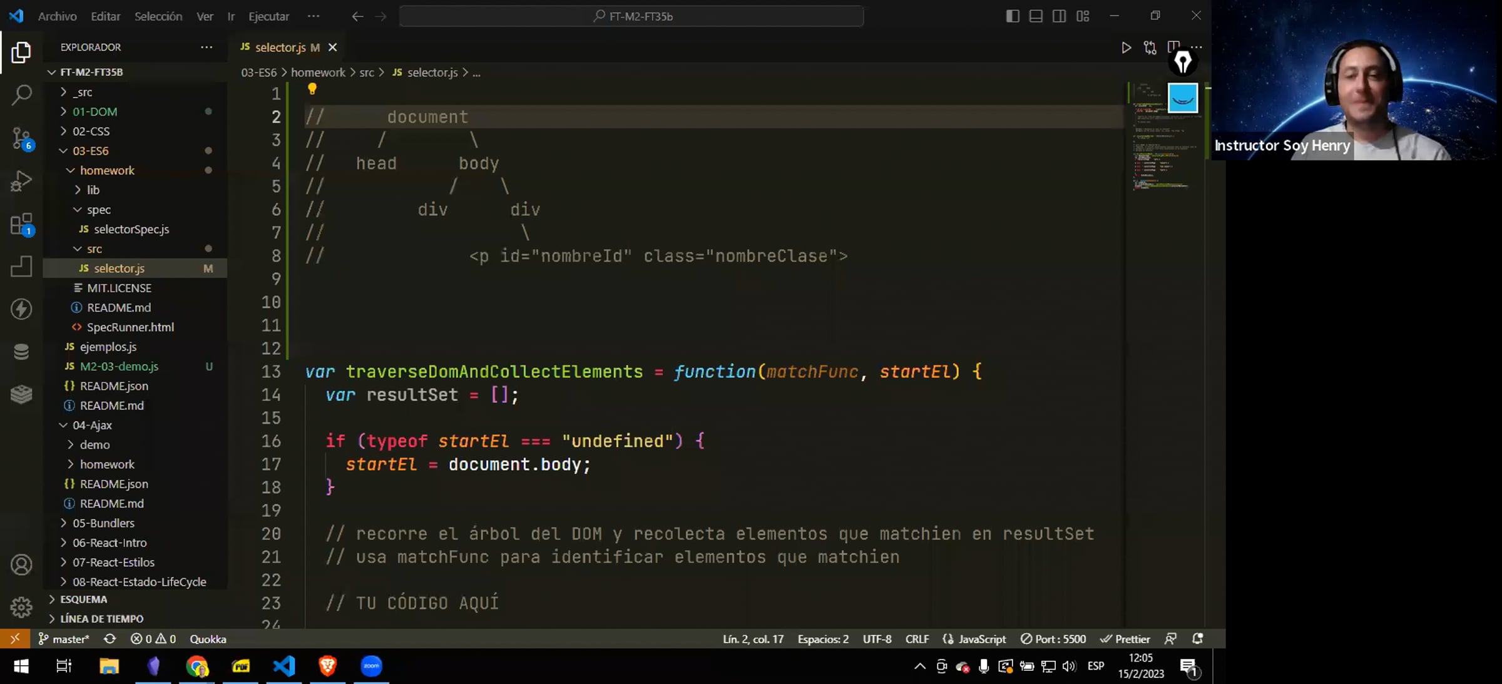This screenshot has height=684, width=1502.
Task: Open the Accounts icon in activity bar
Action: (x=21, y=565)
